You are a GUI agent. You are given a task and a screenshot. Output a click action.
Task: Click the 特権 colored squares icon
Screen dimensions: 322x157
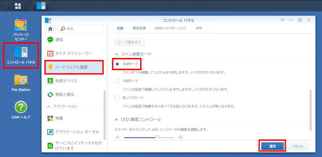tap(50, 118)
